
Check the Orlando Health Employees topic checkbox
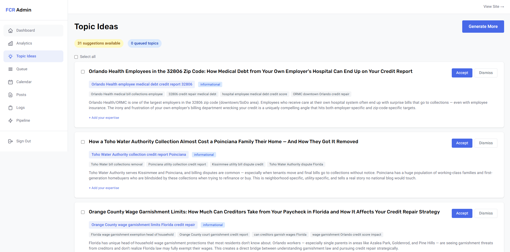point(83,72)
